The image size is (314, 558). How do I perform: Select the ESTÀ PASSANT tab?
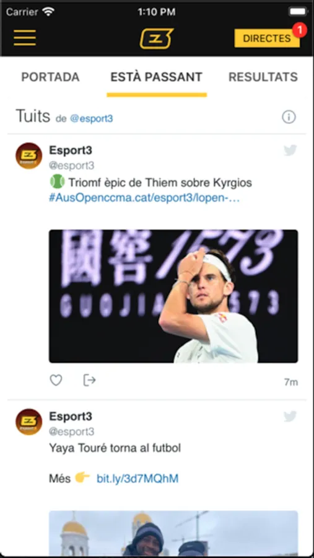pos(157,77)
